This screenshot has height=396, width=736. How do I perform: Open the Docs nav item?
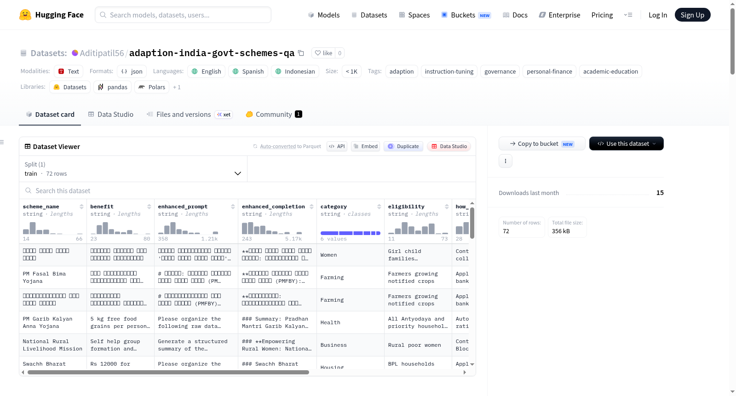tap(515, 15)
